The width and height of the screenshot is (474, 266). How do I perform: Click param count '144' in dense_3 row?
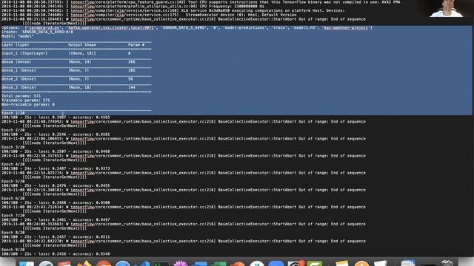[132, 87]
